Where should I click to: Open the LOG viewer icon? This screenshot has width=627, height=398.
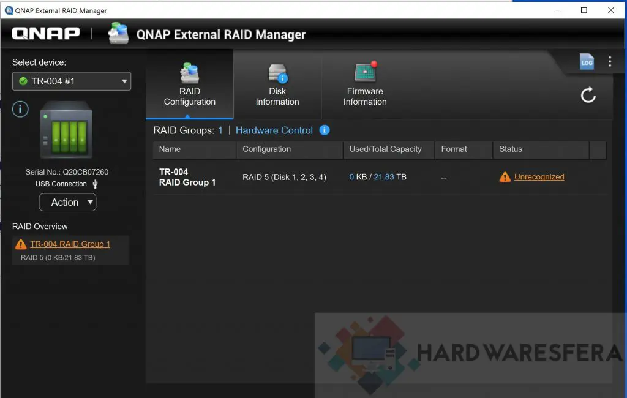(587, 62)
